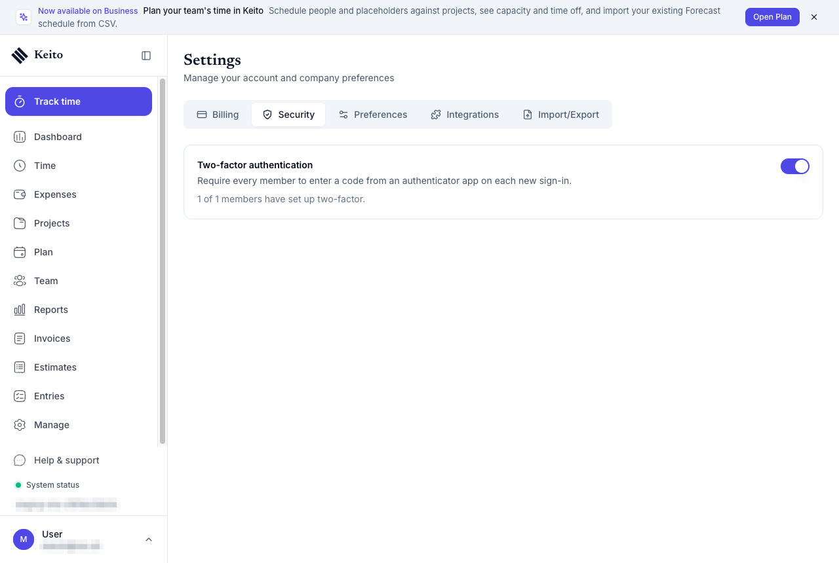Open the Billing settings tab
Image resolution: width=839 pixels, height=563 pixels.
click(x=218, y=115)
